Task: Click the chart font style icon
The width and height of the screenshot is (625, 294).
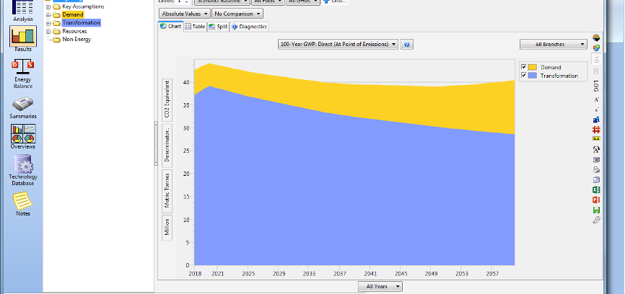Action: pyautogui.click(x=596, y=150)
